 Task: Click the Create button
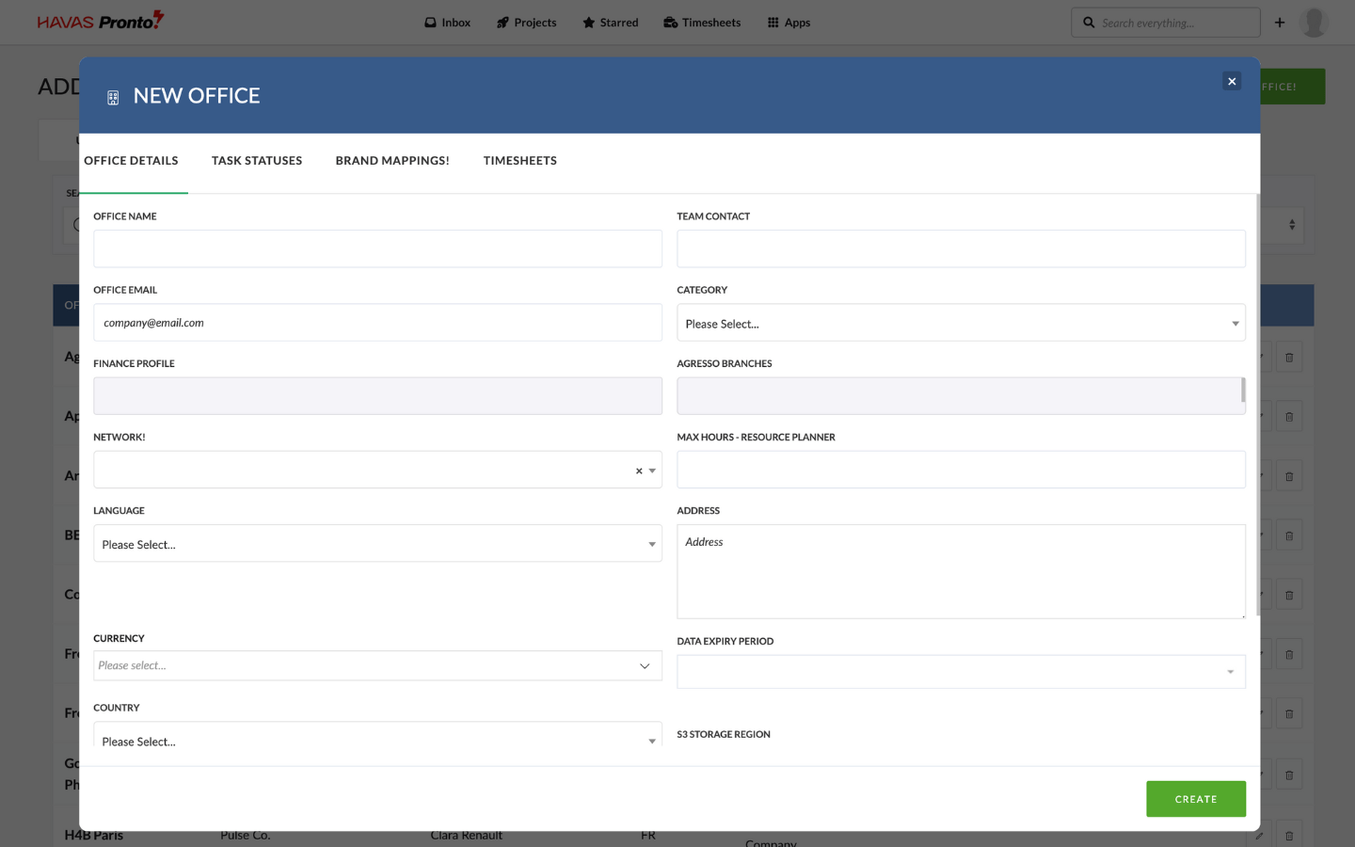(x=1195, y=799)
